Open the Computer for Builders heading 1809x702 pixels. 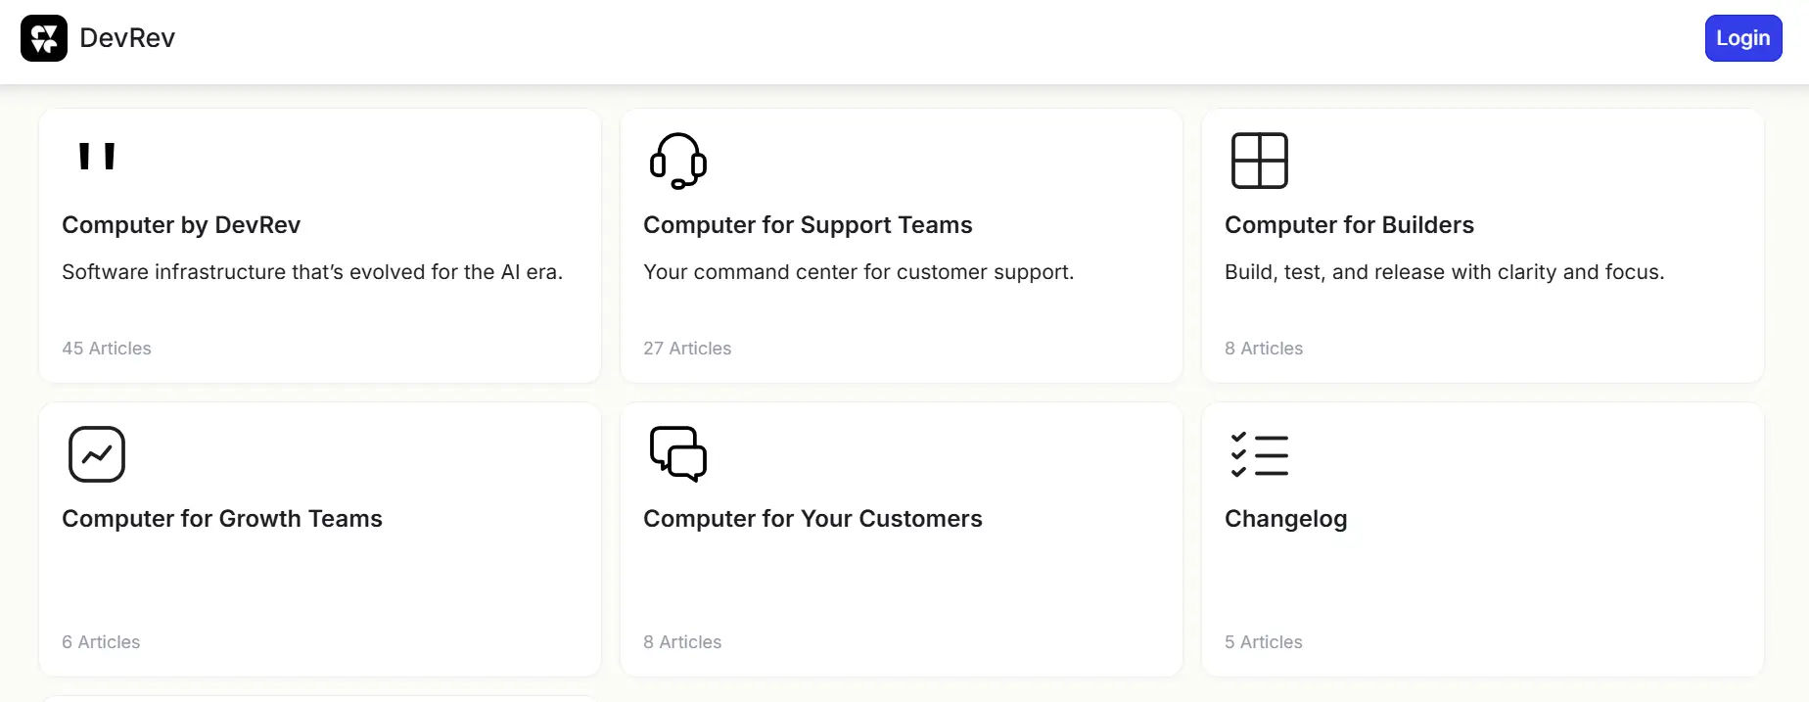tap(1349, 225)
